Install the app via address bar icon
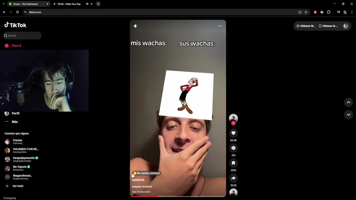This screenshot has width=356, height=200. point(300,12)
